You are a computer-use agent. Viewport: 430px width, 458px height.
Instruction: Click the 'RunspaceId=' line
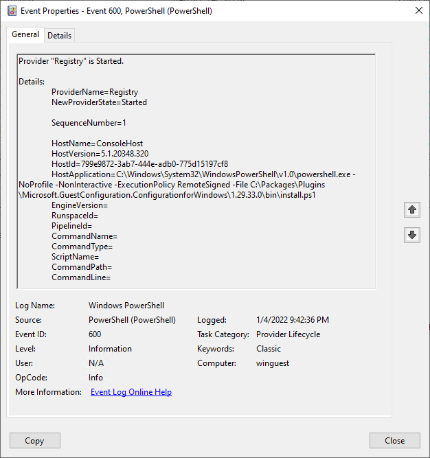(75, 216)
